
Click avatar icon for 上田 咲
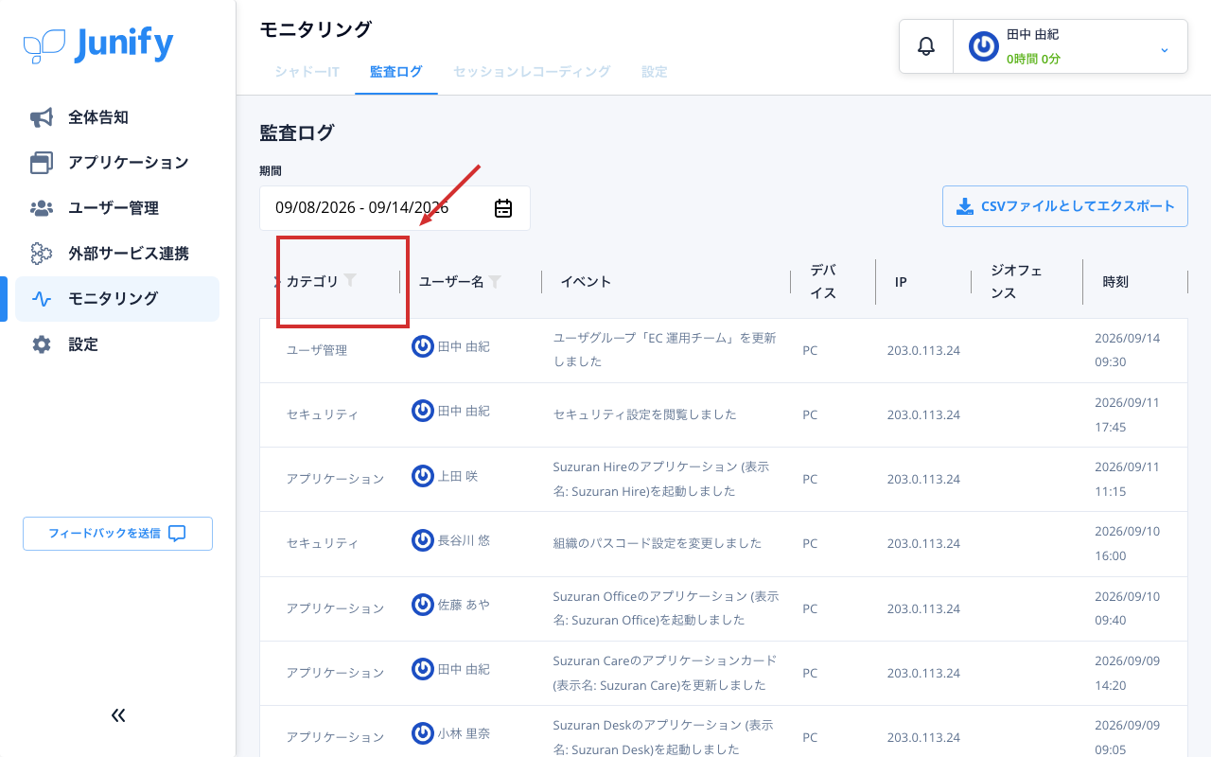coord(423,476)
